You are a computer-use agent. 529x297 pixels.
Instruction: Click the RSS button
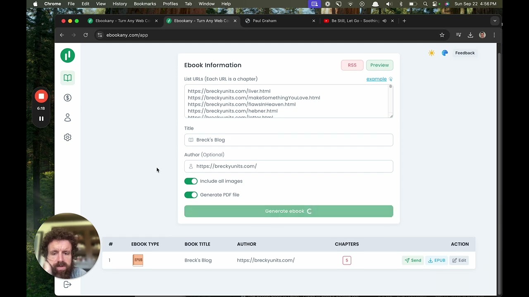pyautogui.click(x=352, y=65)
